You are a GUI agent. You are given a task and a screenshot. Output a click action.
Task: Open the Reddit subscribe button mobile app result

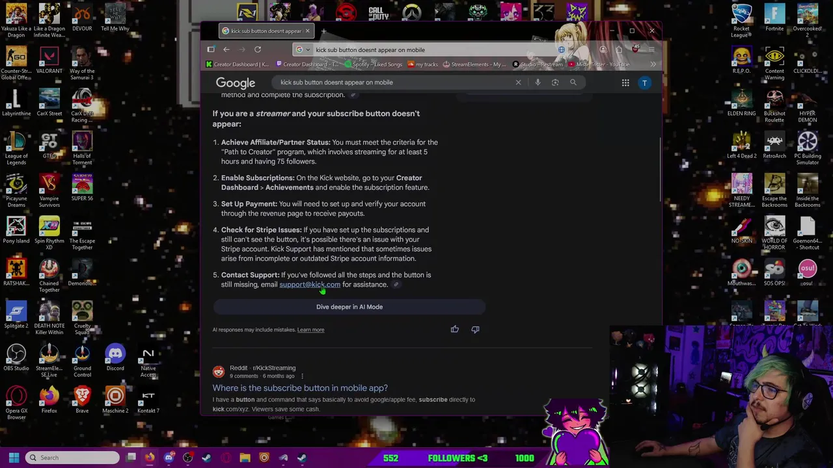[300, 388]
